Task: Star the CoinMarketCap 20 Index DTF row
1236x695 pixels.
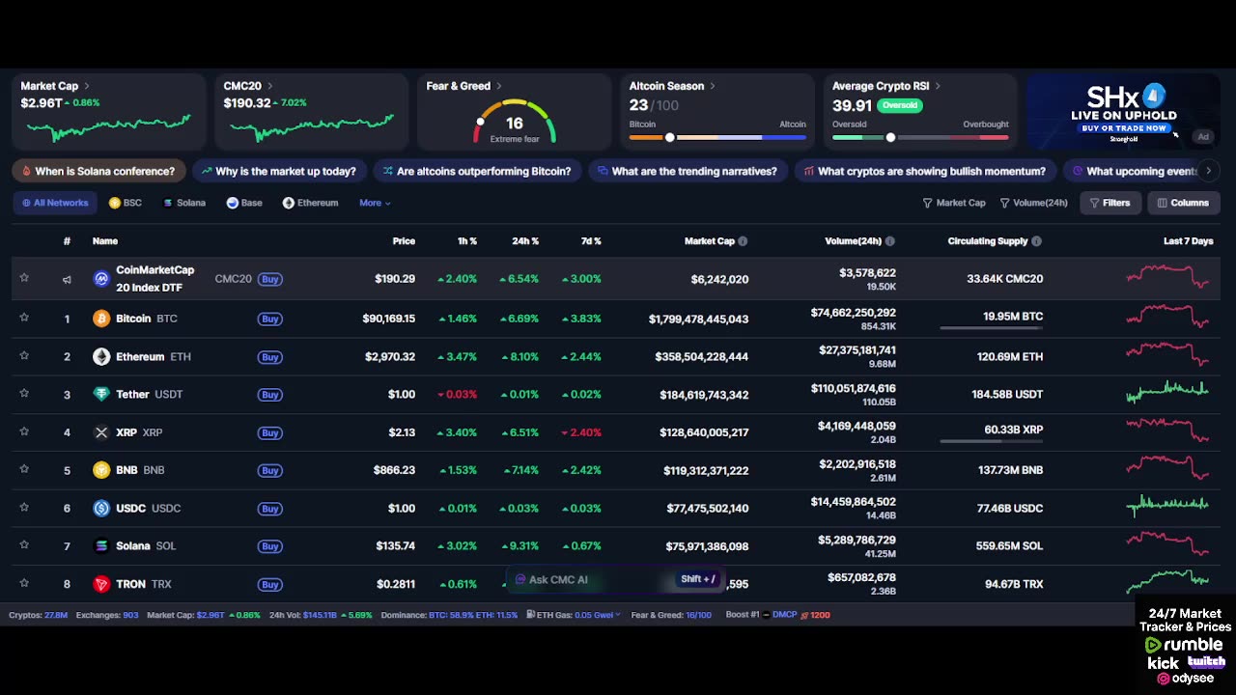Action: pyautogui.click(x=24, y=278)
